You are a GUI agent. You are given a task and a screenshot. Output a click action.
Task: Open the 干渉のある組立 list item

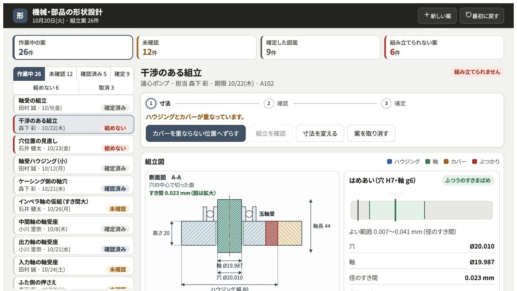(x=73, y=124)
